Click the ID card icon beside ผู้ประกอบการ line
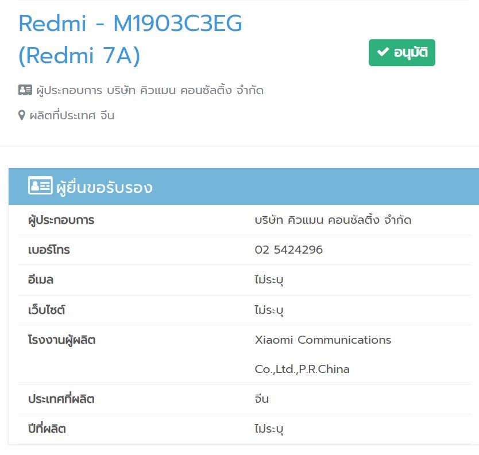 click(x=25, y=90)
